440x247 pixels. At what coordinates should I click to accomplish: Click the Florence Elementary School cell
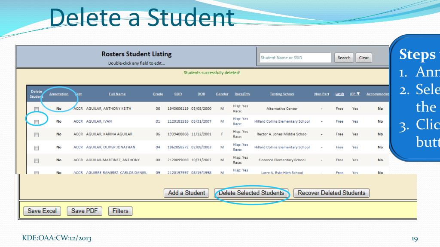click(282, 160)
